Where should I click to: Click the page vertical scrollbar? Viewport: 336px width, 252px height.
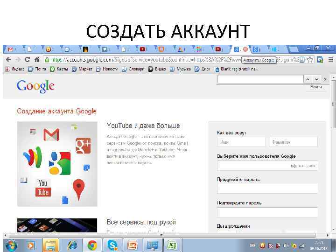click(x=333, y=105)
